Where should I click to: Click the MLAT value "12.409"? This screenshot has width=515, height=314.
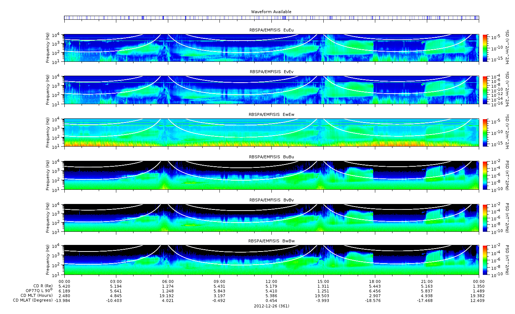tap(478, 300)
